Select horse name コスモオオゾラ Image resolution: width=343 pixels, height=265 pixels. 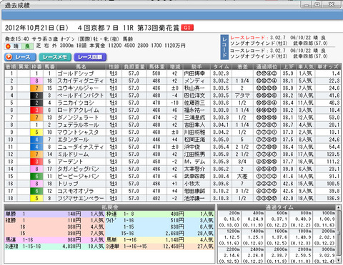76,192
